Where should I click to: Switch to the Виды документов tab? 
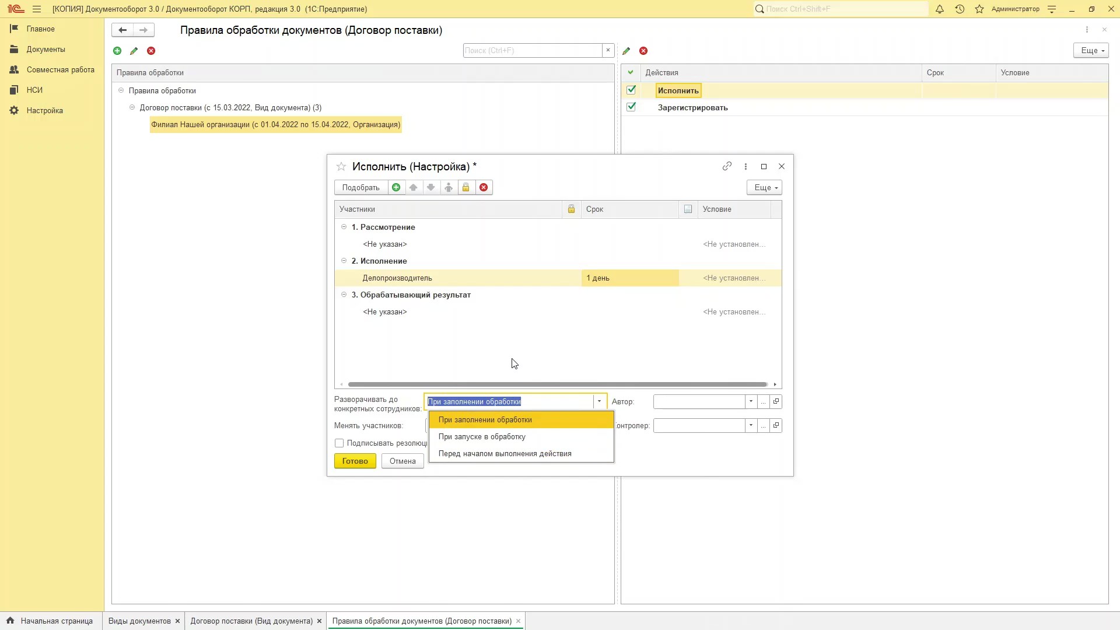(139, 621)
